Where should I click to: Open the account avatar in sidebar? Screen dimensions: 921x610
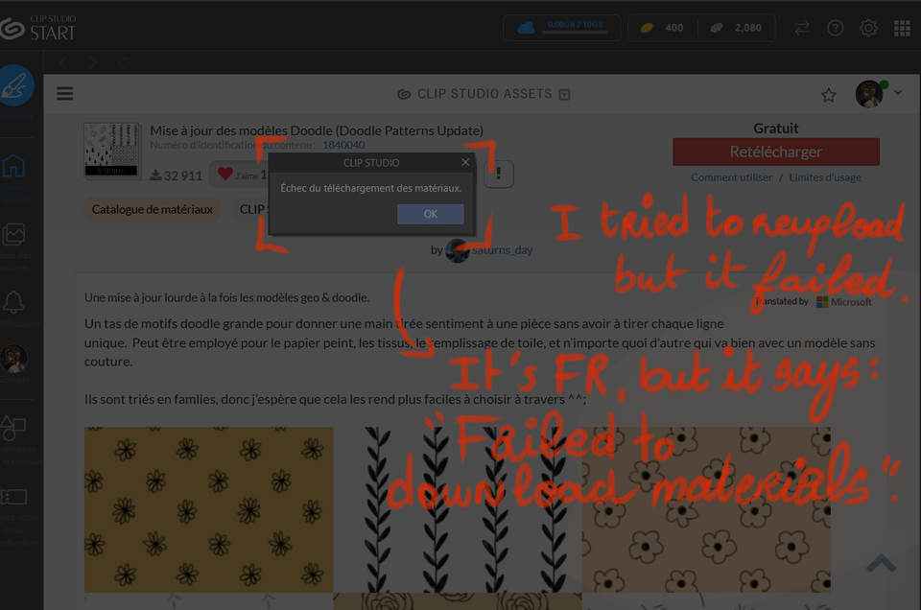pos(13,359)
